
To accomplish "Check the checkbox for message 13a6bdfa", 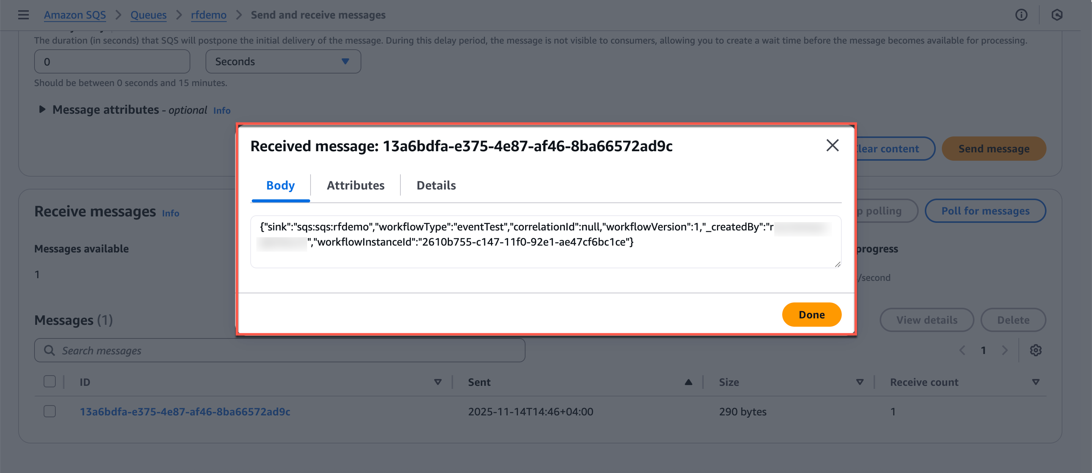I will point(50,411).
